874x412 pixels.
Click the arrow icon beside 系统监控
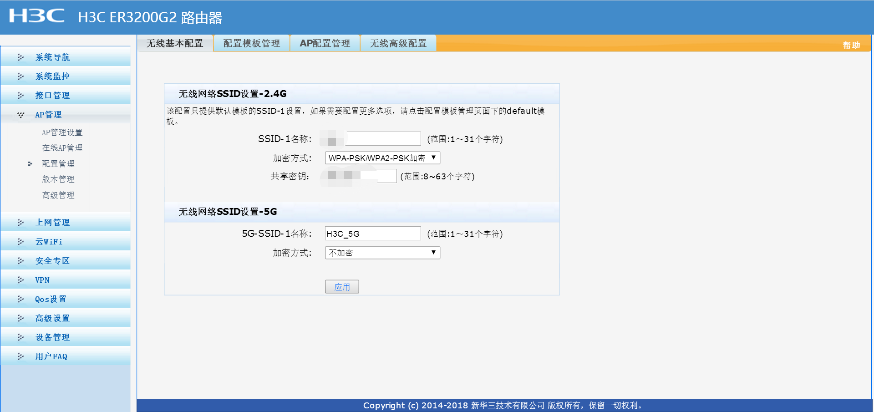(20, 76)
